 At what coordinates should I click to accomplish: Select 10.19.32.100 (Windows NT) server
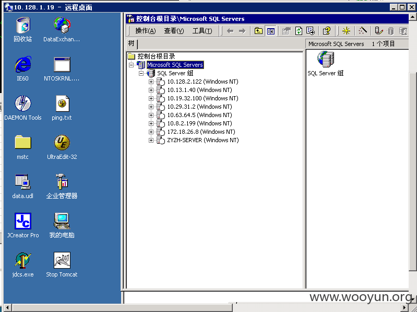(x=202, y=98)
